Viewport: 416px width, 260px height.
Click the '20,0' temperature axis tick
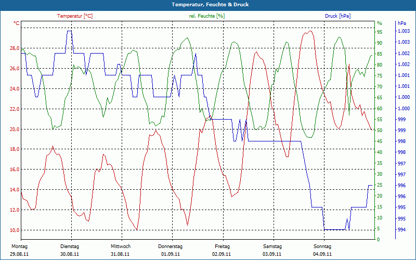click(15, 129)
